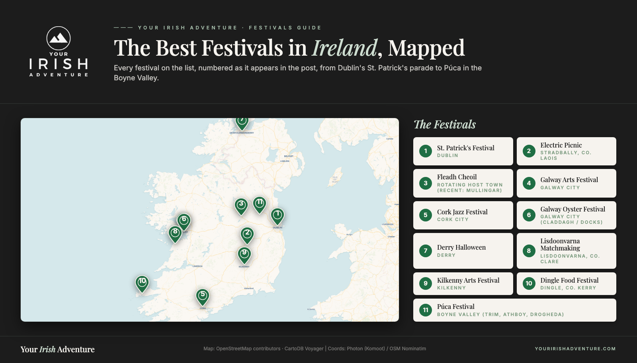Click the green number 9 badge in the list
The image size is (637, 363).
[426, 283]
